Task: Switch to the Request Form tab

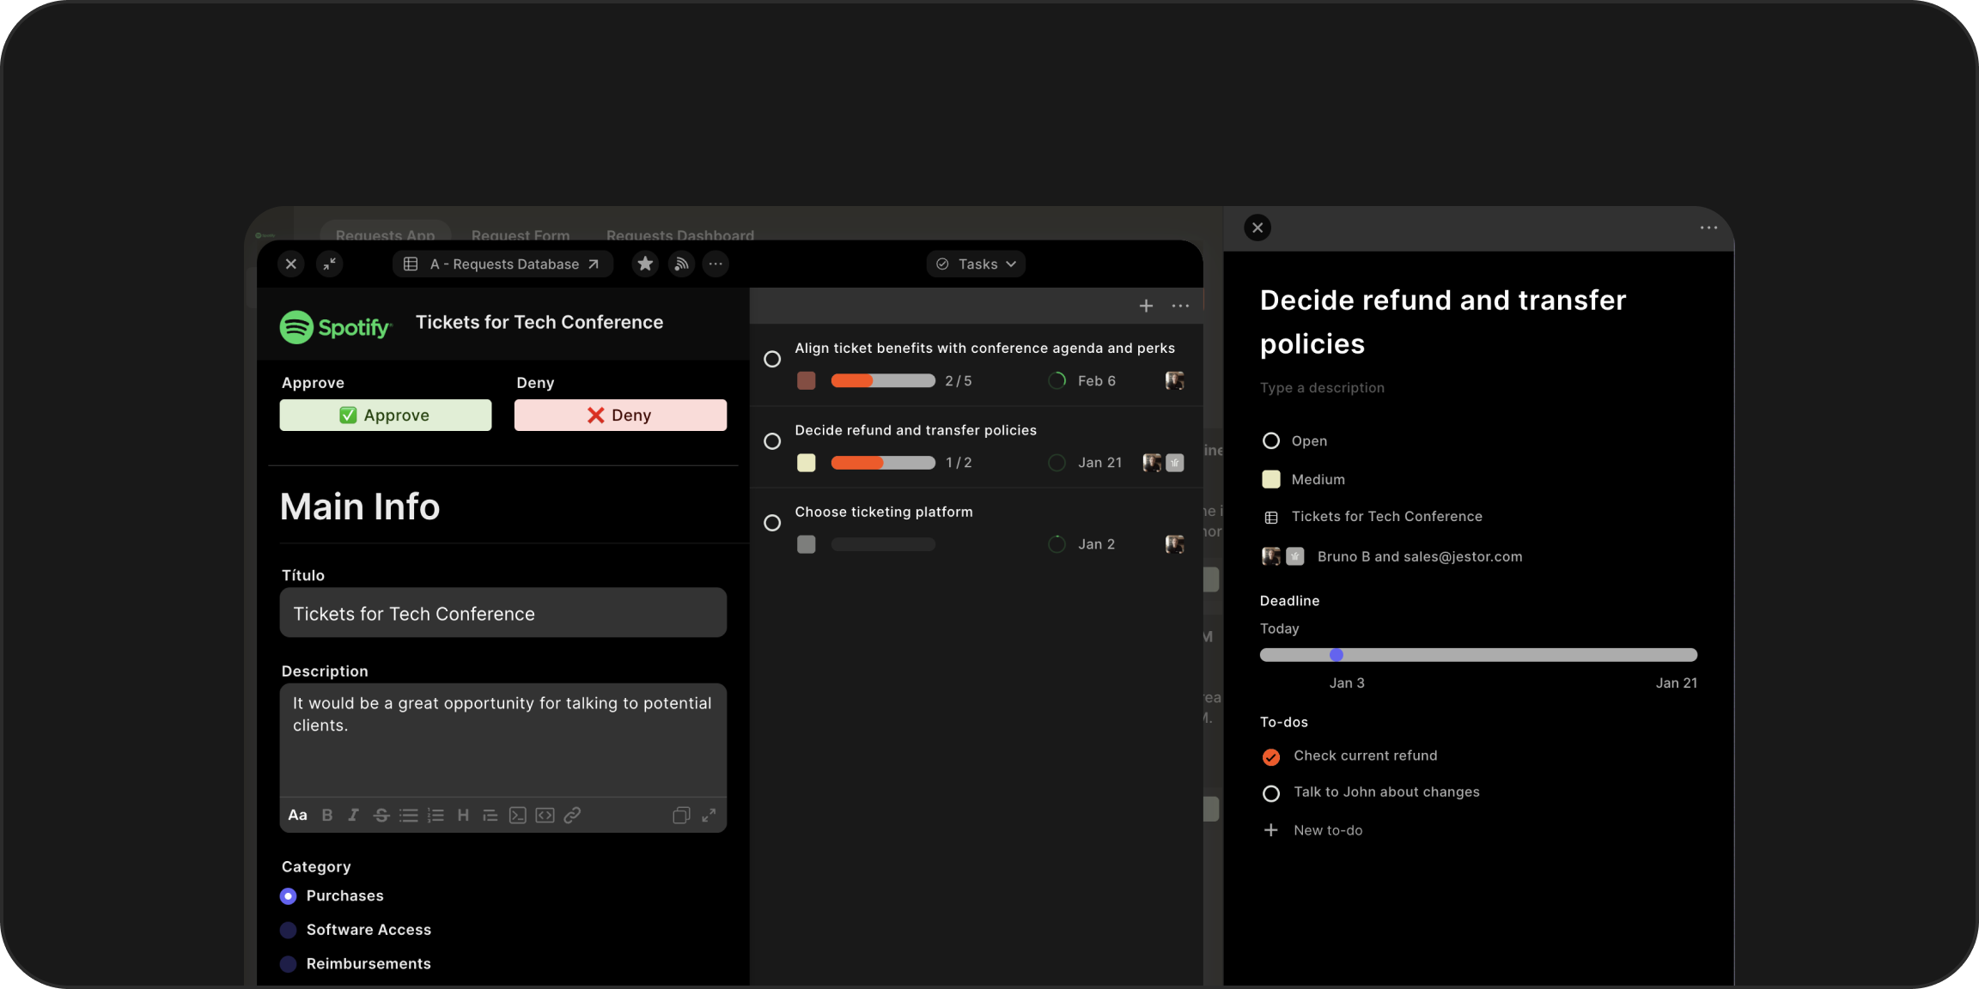Action: (x=520, y=235)
